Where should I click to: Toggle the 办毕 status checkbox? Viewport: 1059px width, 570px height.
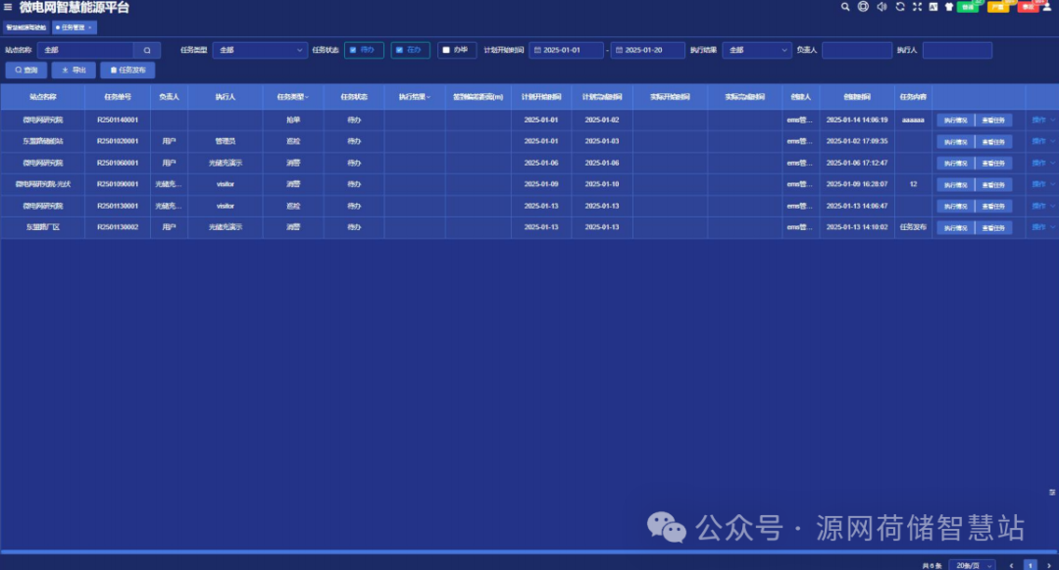click(446, 50)
